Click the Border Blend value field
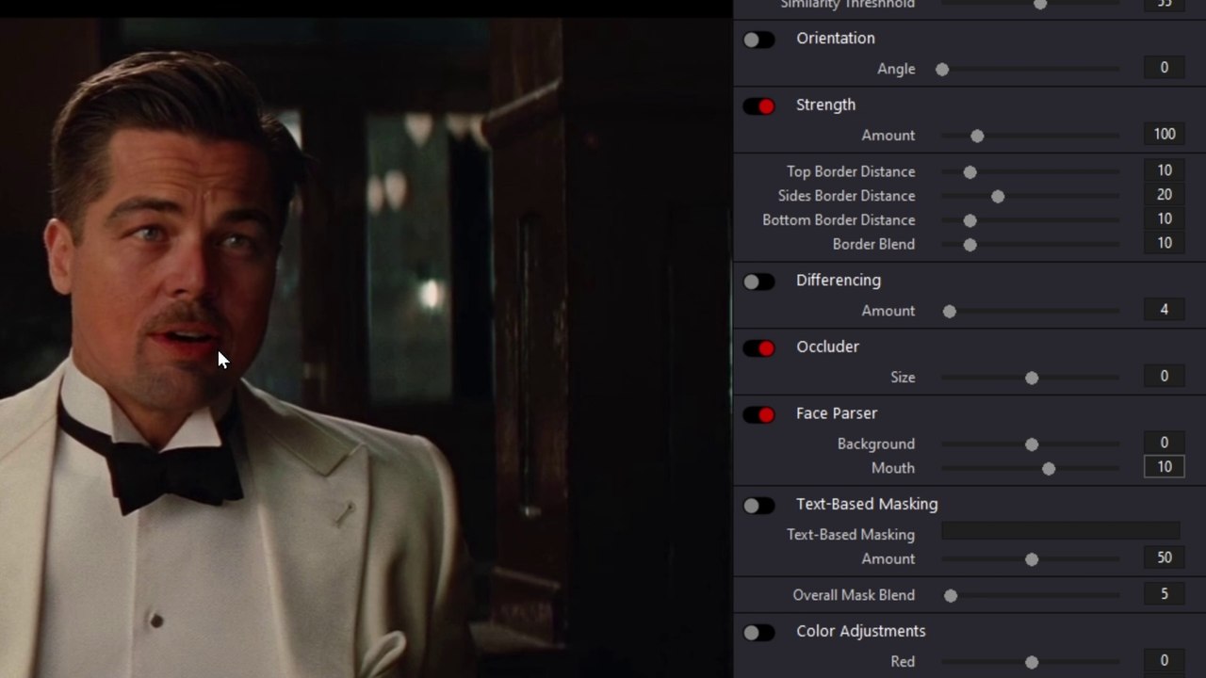Image resolution: width=1206 pixels, height=678 pixels. coord(1164,243)
